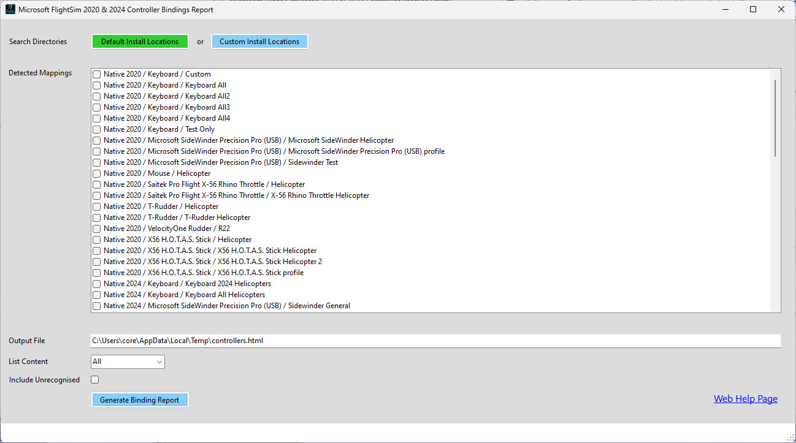Viewport: 796px width, 443px height.
Task: Tick the mapping ending "X56 H.O.T.A.S. Stick Helicopter"
Action: pyautogui.click(x=97, y=251)
